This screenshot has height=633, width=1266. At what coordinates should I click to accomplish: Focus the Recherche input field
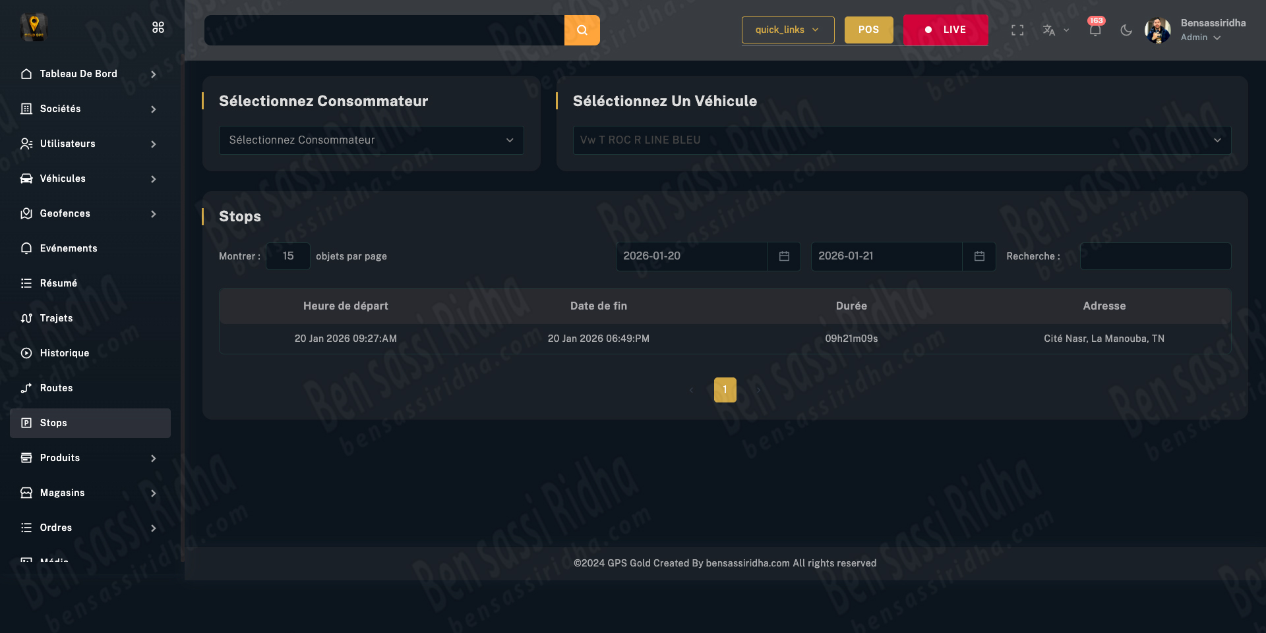[1155, 256]
